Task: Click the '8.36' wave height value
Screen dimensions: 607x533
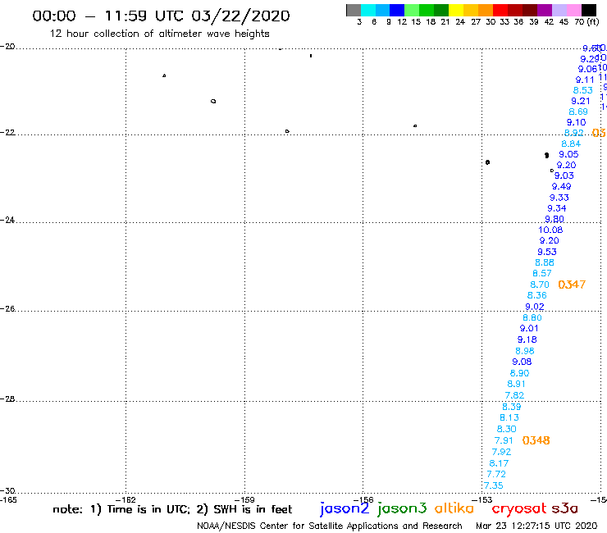Action: click(x=537, y=296)
